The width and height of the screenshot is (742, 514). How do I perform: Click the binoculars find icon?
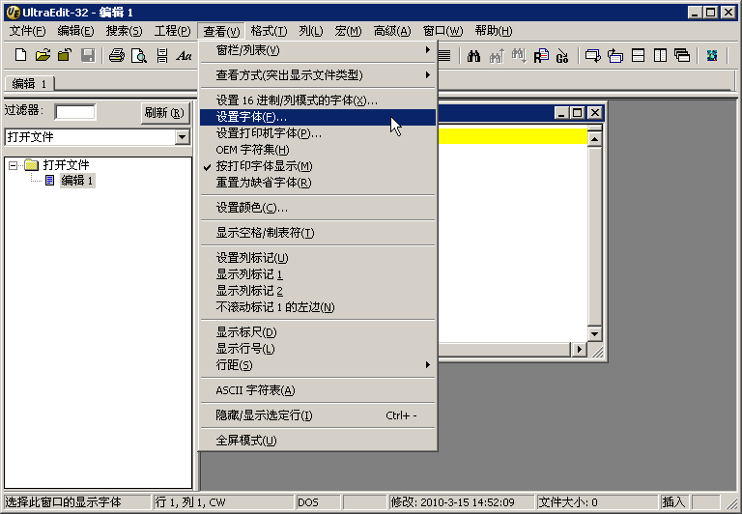tap(473, 56)
